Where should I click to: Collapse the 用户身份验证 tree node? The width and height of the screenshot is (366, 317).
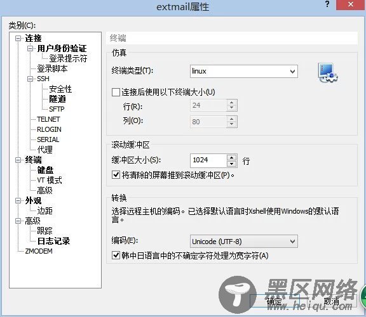pos(30,48)
